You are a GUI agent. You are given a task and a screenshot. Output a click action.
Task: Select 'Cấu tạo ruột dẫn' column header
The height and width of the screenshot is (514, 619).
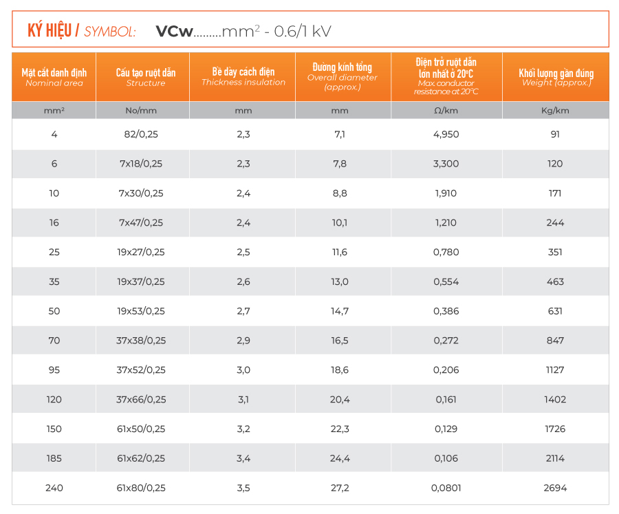click(x=145, y=76)
